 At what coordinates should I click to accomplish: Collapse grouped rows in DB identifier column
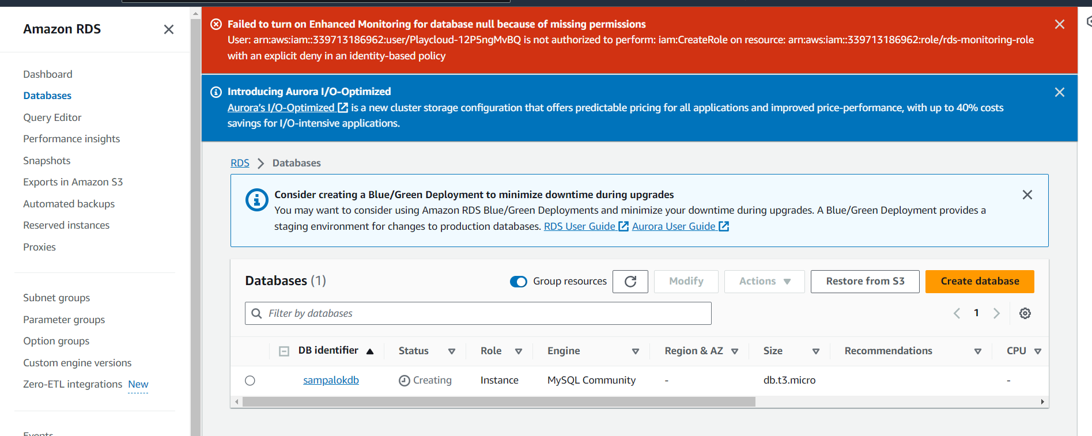click(x=284, y=351)
